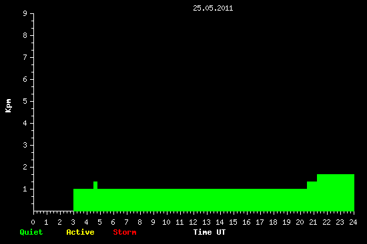
Task: Click the small green spike near hour 4.5
Action: [x=95, y=185]
